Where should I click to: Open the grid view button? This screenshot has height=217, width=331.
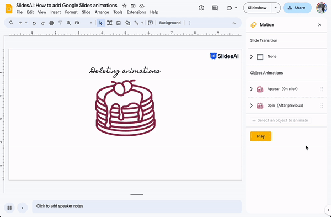tap(9, 208)
